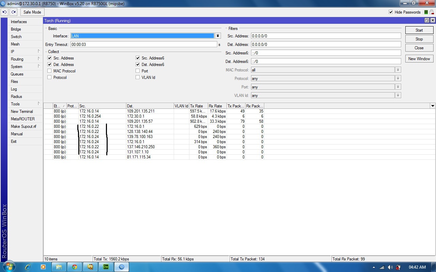Screen dimensions: 436x272
Task: Enable the Protocol collect checkbox
Action: click(49, 78)
